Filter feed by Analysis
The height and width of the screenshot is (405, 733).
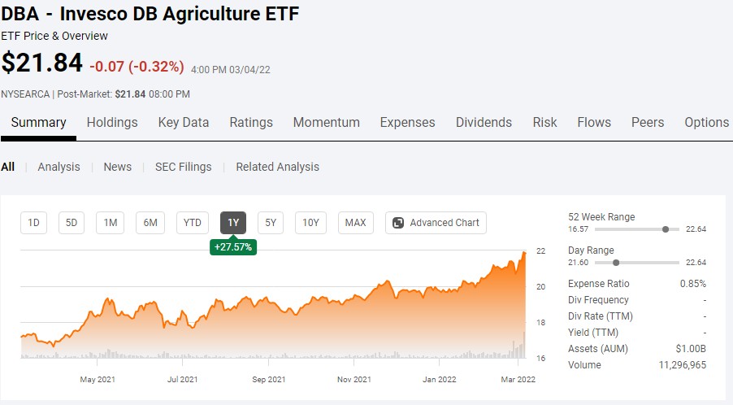pos(59,167)
